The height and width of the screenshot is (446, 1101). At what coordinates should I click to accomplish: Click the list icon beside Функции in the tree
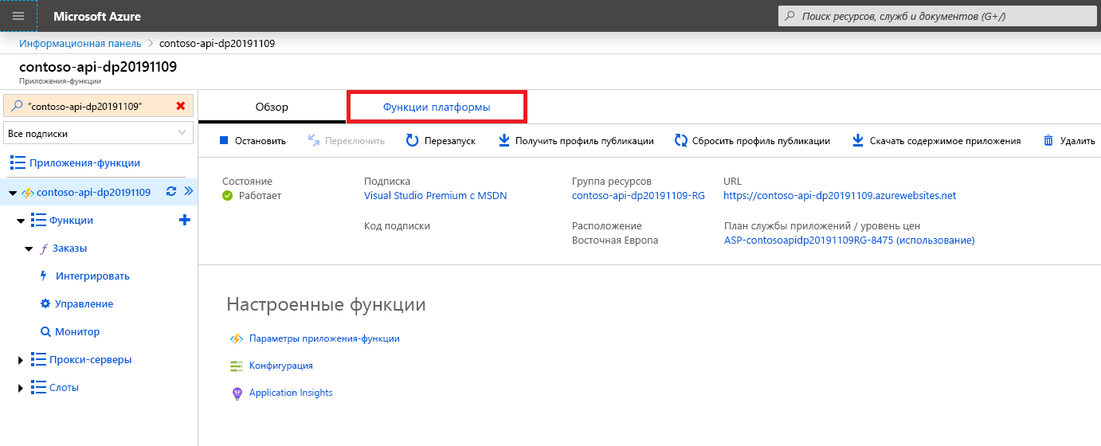tap(38, 220)
